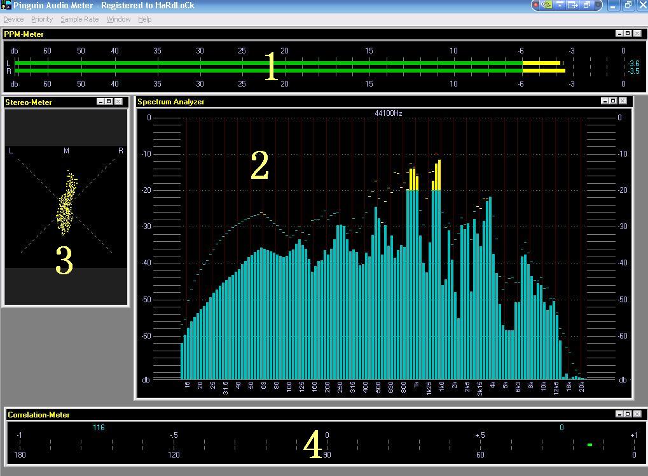The image size is (648, 476).
Task: Click the yellow peak bar at 1k
Action: click(x=414, y=179)
